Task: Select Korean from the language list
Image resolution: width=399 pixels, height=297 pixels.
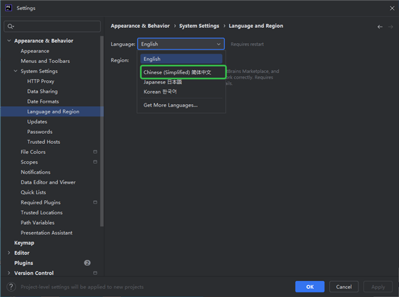Action: pos(160,92)
